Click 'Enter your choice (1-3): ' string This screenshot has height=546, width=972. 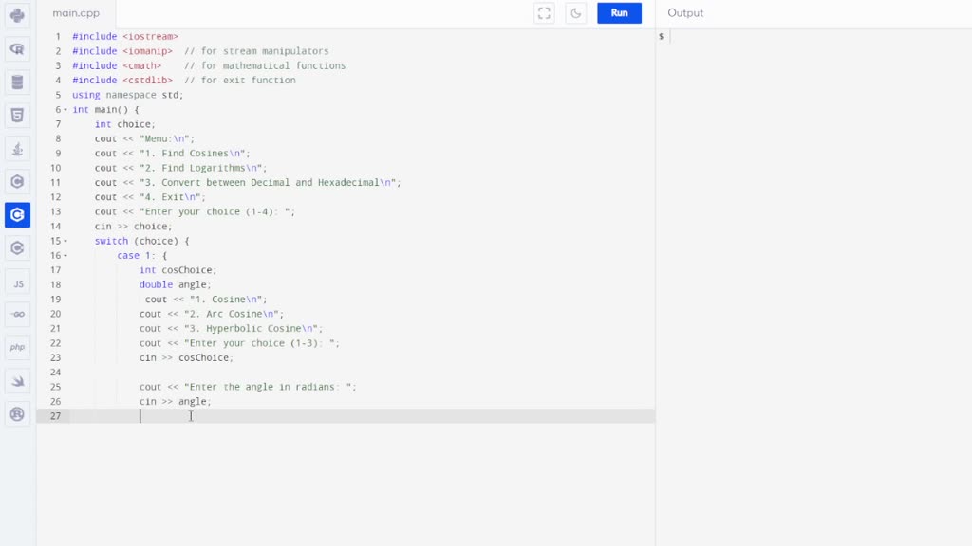click(x=262, y=343)
